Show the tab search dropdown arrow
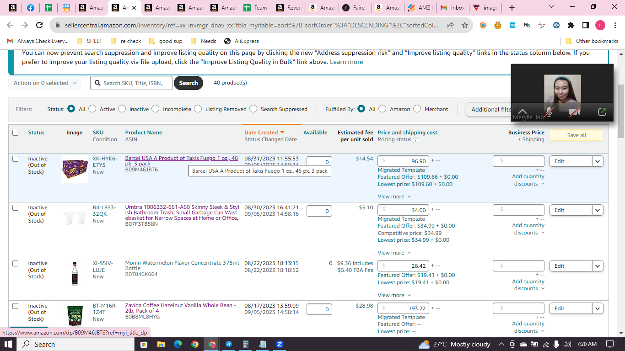The height and width of the screenshot is (351, 625). coord(551,7)
